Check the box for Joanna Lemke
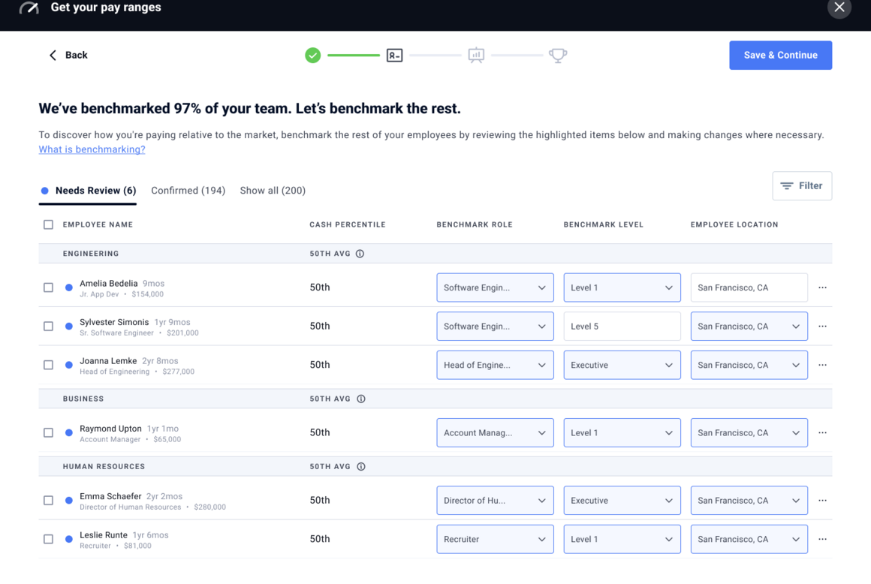Viewport: 871px width, 584px height. [x=48, y=366]
